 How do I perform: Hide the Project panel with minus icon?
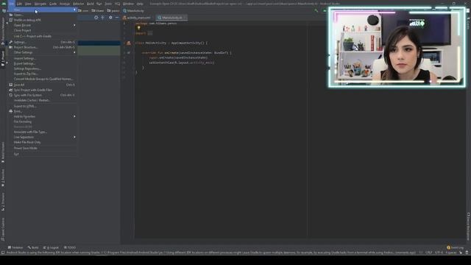[x=117, y=18]
